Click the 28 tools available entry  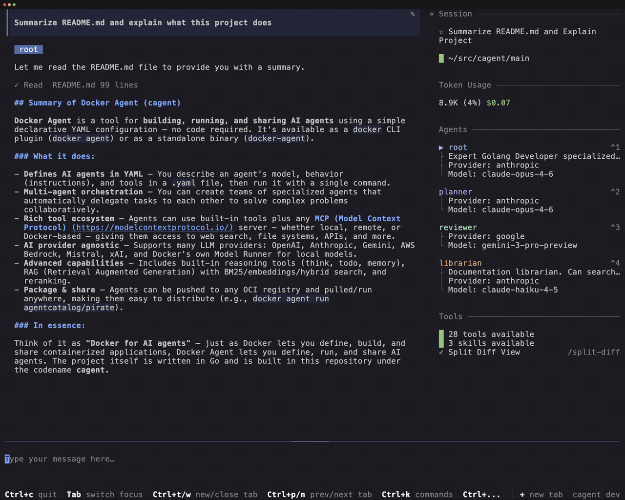click(491, 334)
